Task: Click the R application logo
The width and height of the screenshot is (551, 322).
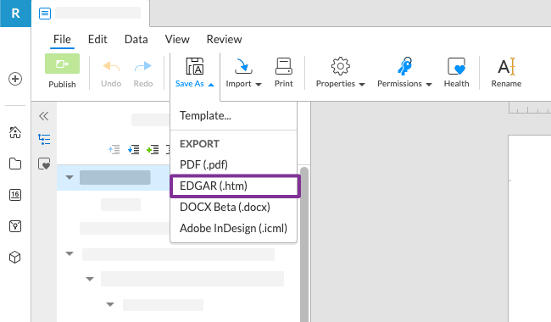Action: click(15, 14)
